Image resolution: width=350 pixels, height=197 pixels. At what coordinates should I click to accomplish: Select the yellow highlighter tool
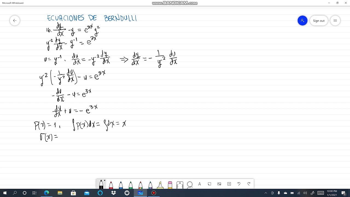pyautogui.click(x=160, y=185)
